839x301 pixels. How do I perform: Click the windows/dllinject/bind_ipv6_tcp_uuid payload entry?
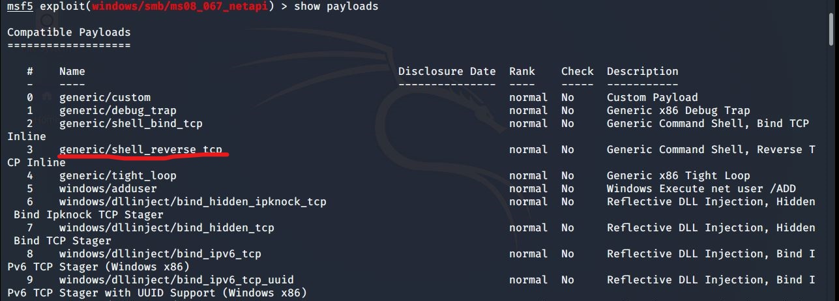point(176,279)
